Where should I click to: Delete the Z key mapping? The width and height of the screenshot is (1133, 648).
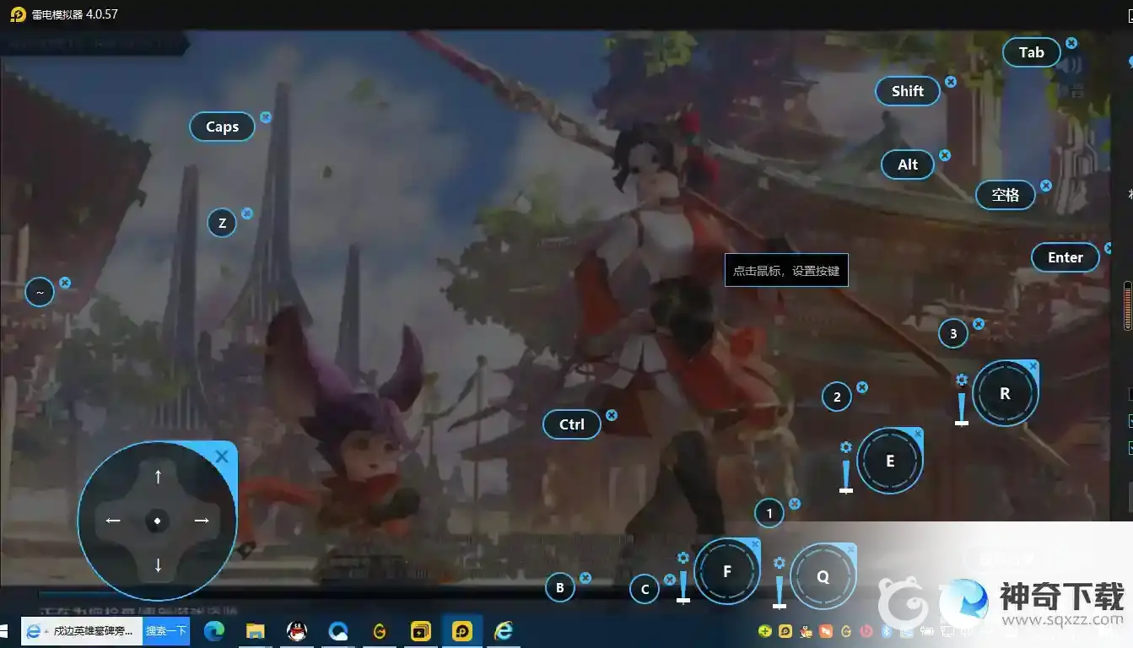247,213
